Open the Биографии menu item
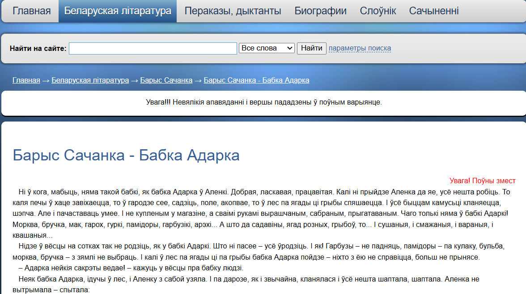This screenshot has height=294, width=526. 320,11
